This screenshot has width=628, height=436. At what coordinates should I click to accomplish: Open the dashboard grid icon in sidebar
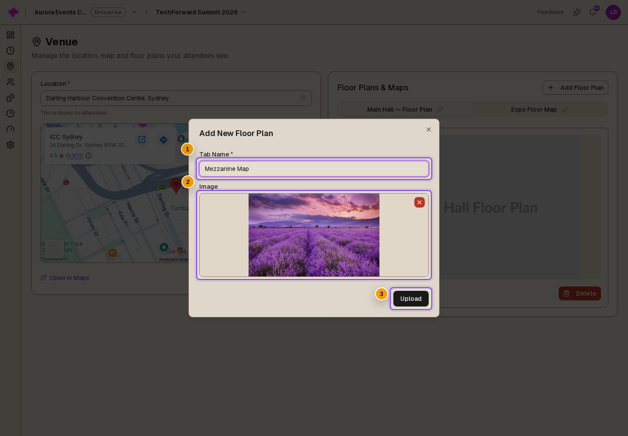[x=10, y=35]
